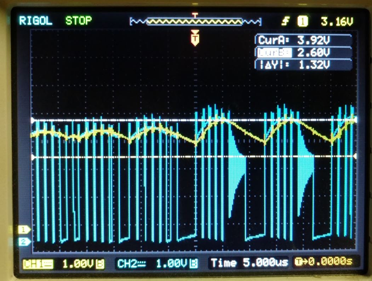
Task: Click the trigger source channel 1 badge
Action: [x=303, y=21]
